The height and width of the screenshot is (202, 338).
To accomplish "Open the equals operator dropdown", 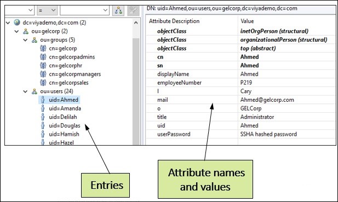I will pyautogui.click(x=47, y=10).
